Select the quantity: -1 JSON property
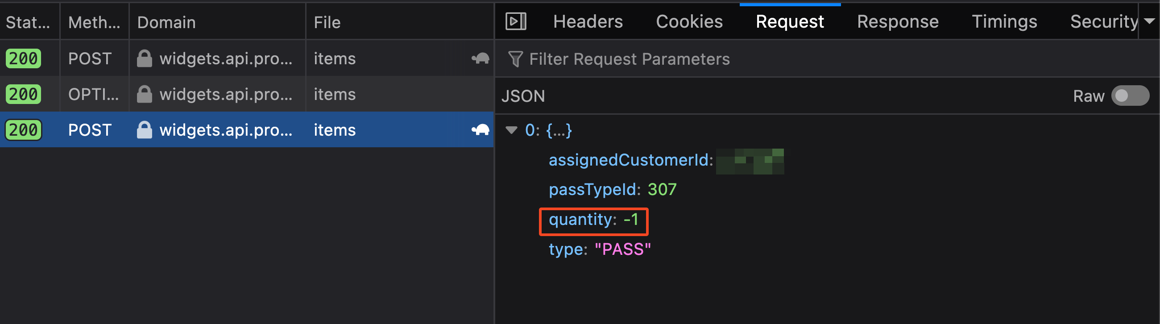The height and width of the screenshot is (324, 1160). [x=593, y=220]
